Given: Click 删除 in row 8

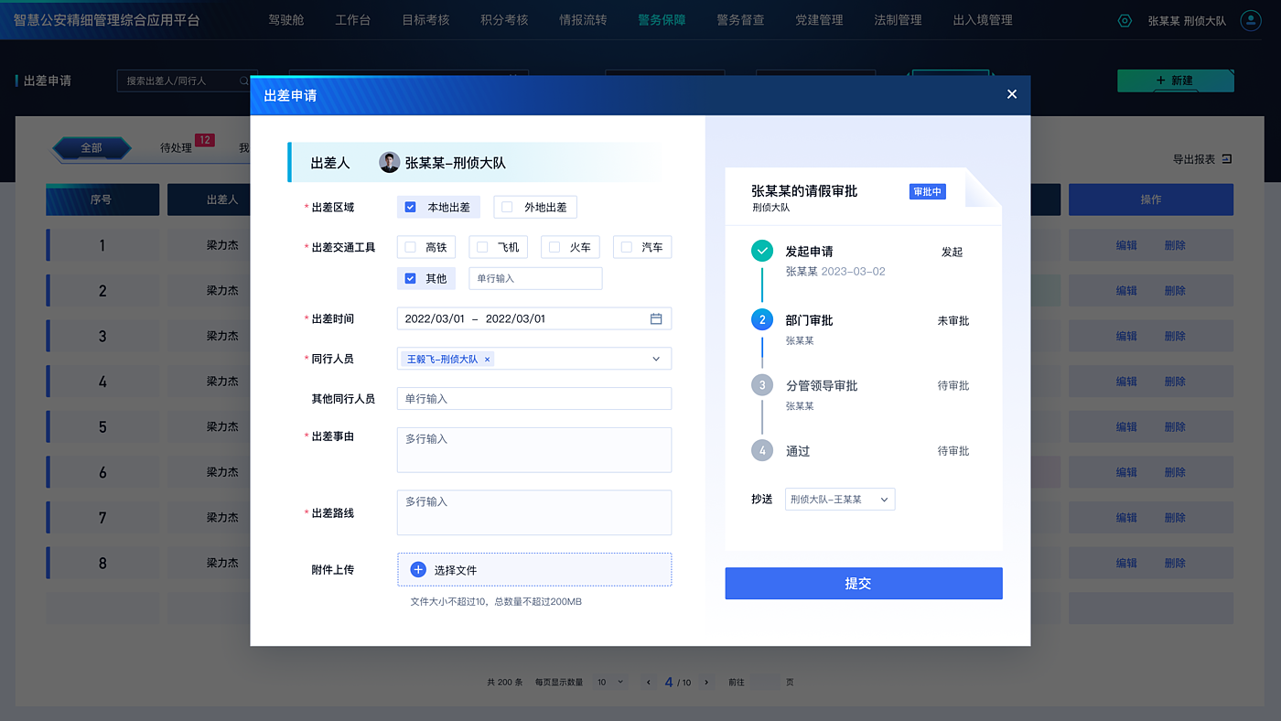Looking at the screenshot, I should (1175, 563).
